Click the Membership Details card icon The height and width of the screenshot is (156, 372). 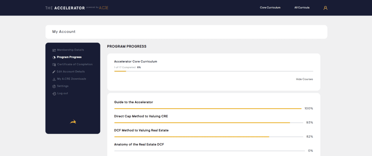pyautogui.click(x=54, y=50)
